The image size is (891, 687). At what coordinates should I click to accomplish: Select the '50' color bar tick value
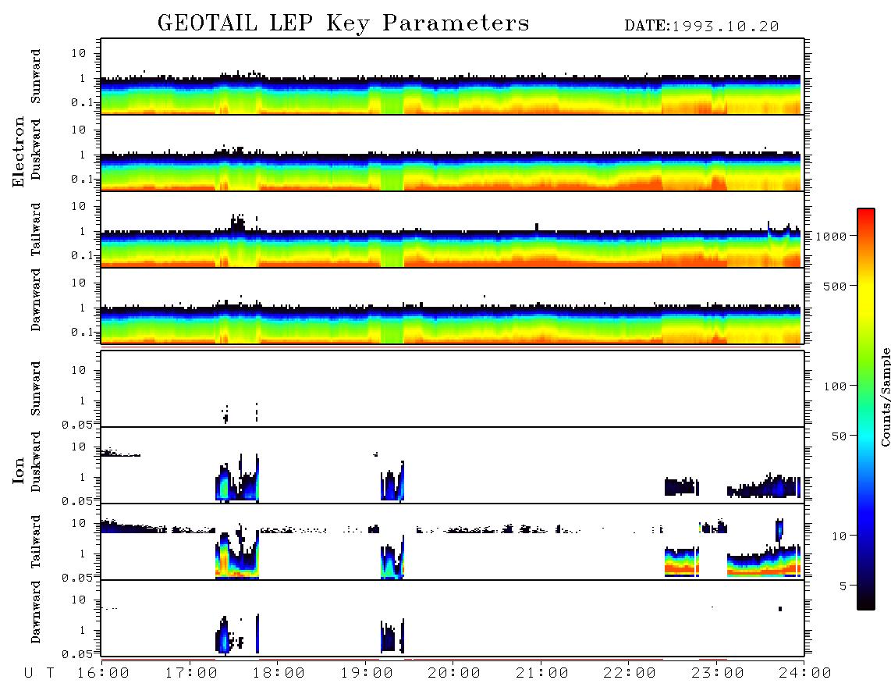tap(839, 436)
